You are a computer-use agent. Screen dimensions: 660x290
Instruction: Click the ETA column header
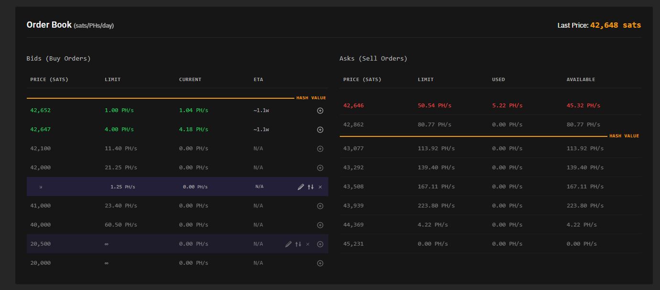258,80
